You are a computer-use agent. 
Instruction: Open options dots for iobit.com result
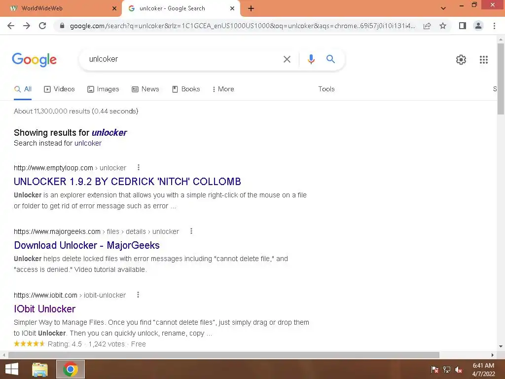(138, 295)
